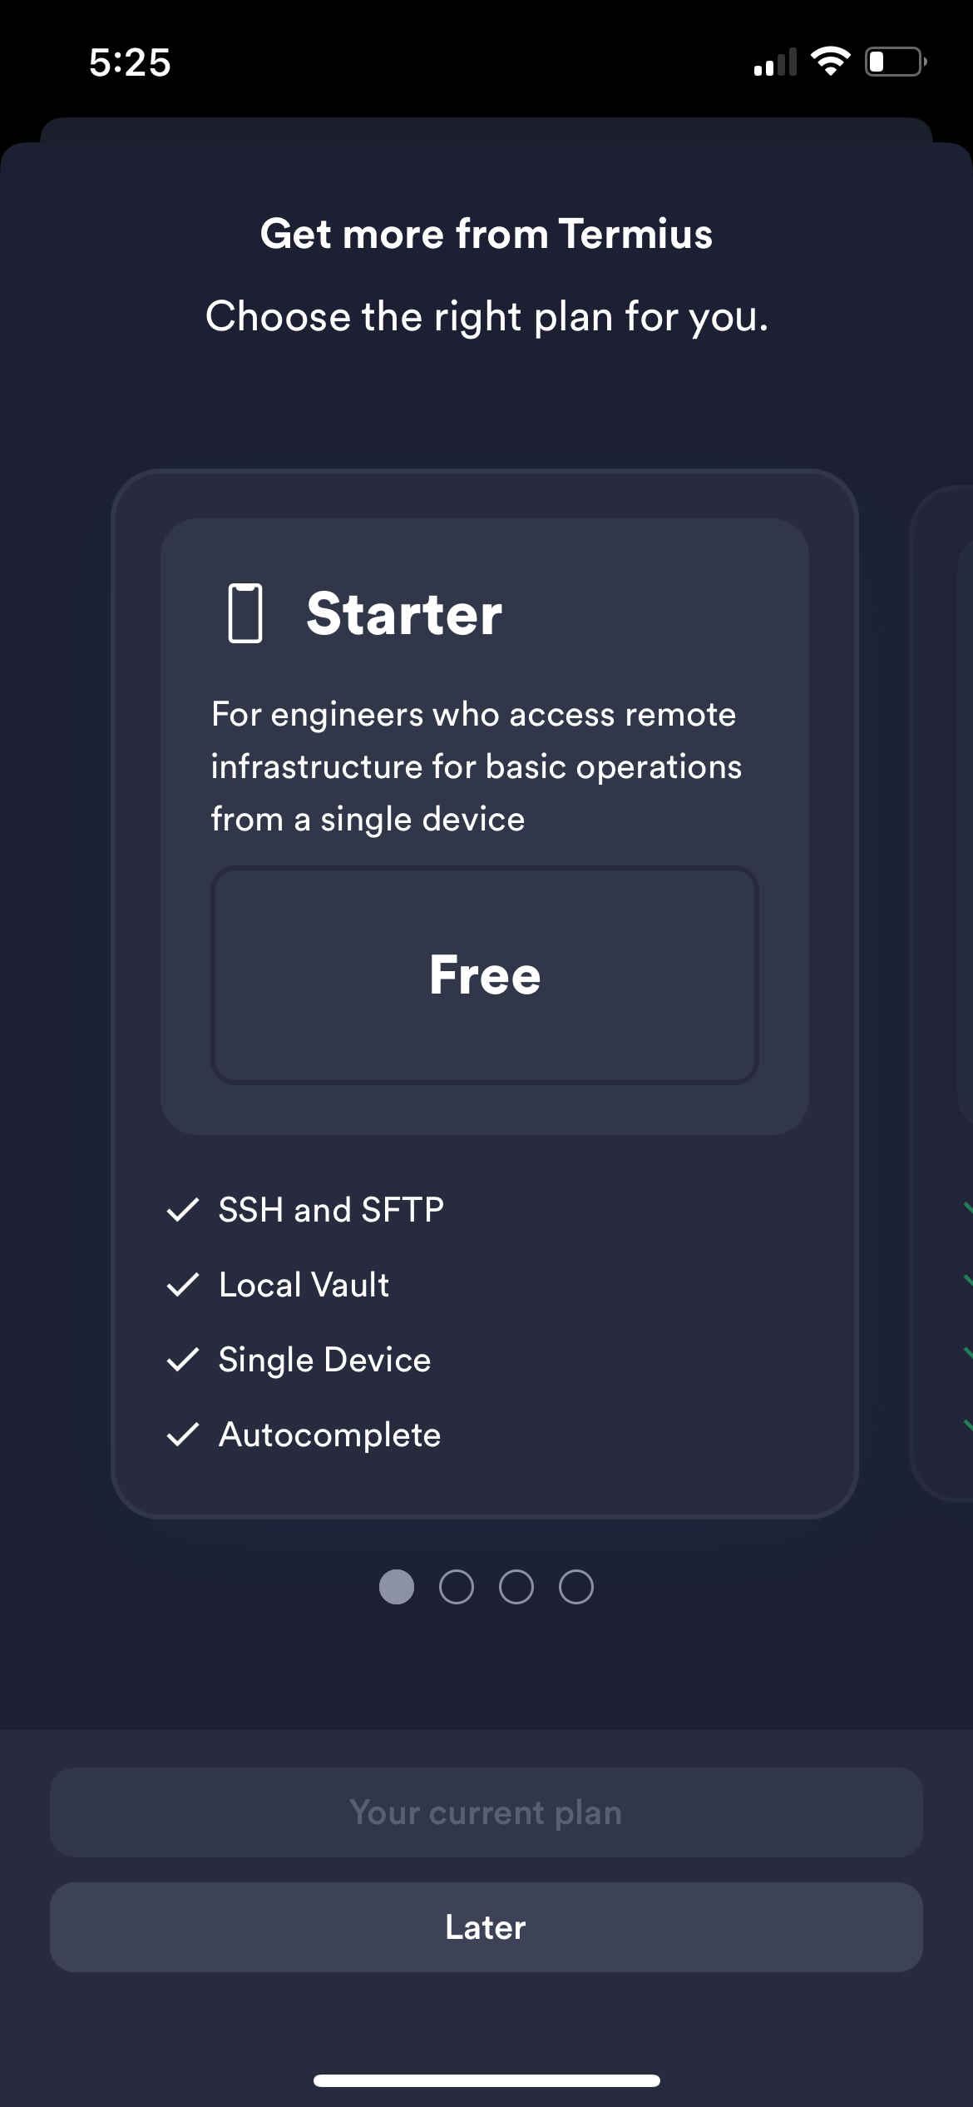The height and width of the screenshot is (2107, 973).
Task: Tap the phone icon beside Starter
Action: point(245,613)
